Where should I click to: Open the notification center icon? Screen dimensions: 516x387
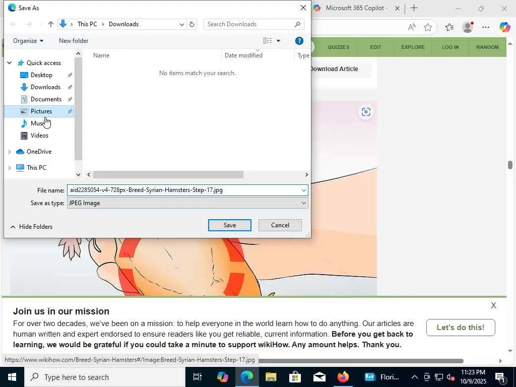click(x=500, y=377)
